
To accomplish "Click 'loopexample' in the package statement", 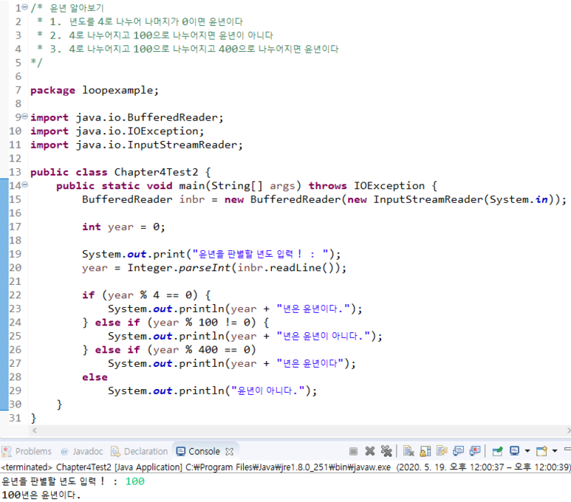I will pos(117,90).
